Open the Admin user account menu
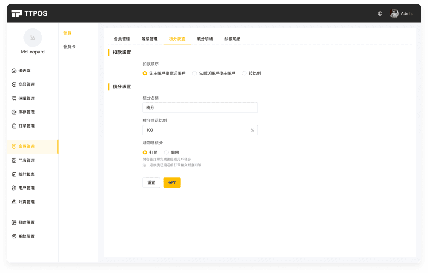428x273 pixels. [x=401, y=13]
